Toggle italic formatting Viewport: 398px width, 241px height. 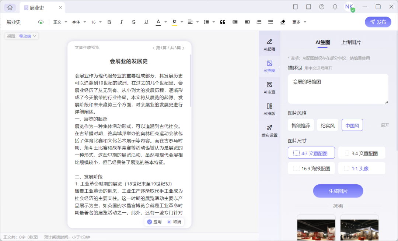[121, 22]
